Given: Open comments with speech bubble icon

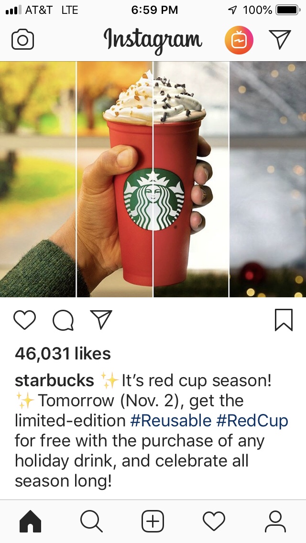Looking at the screenshot, I should [63, 320].
